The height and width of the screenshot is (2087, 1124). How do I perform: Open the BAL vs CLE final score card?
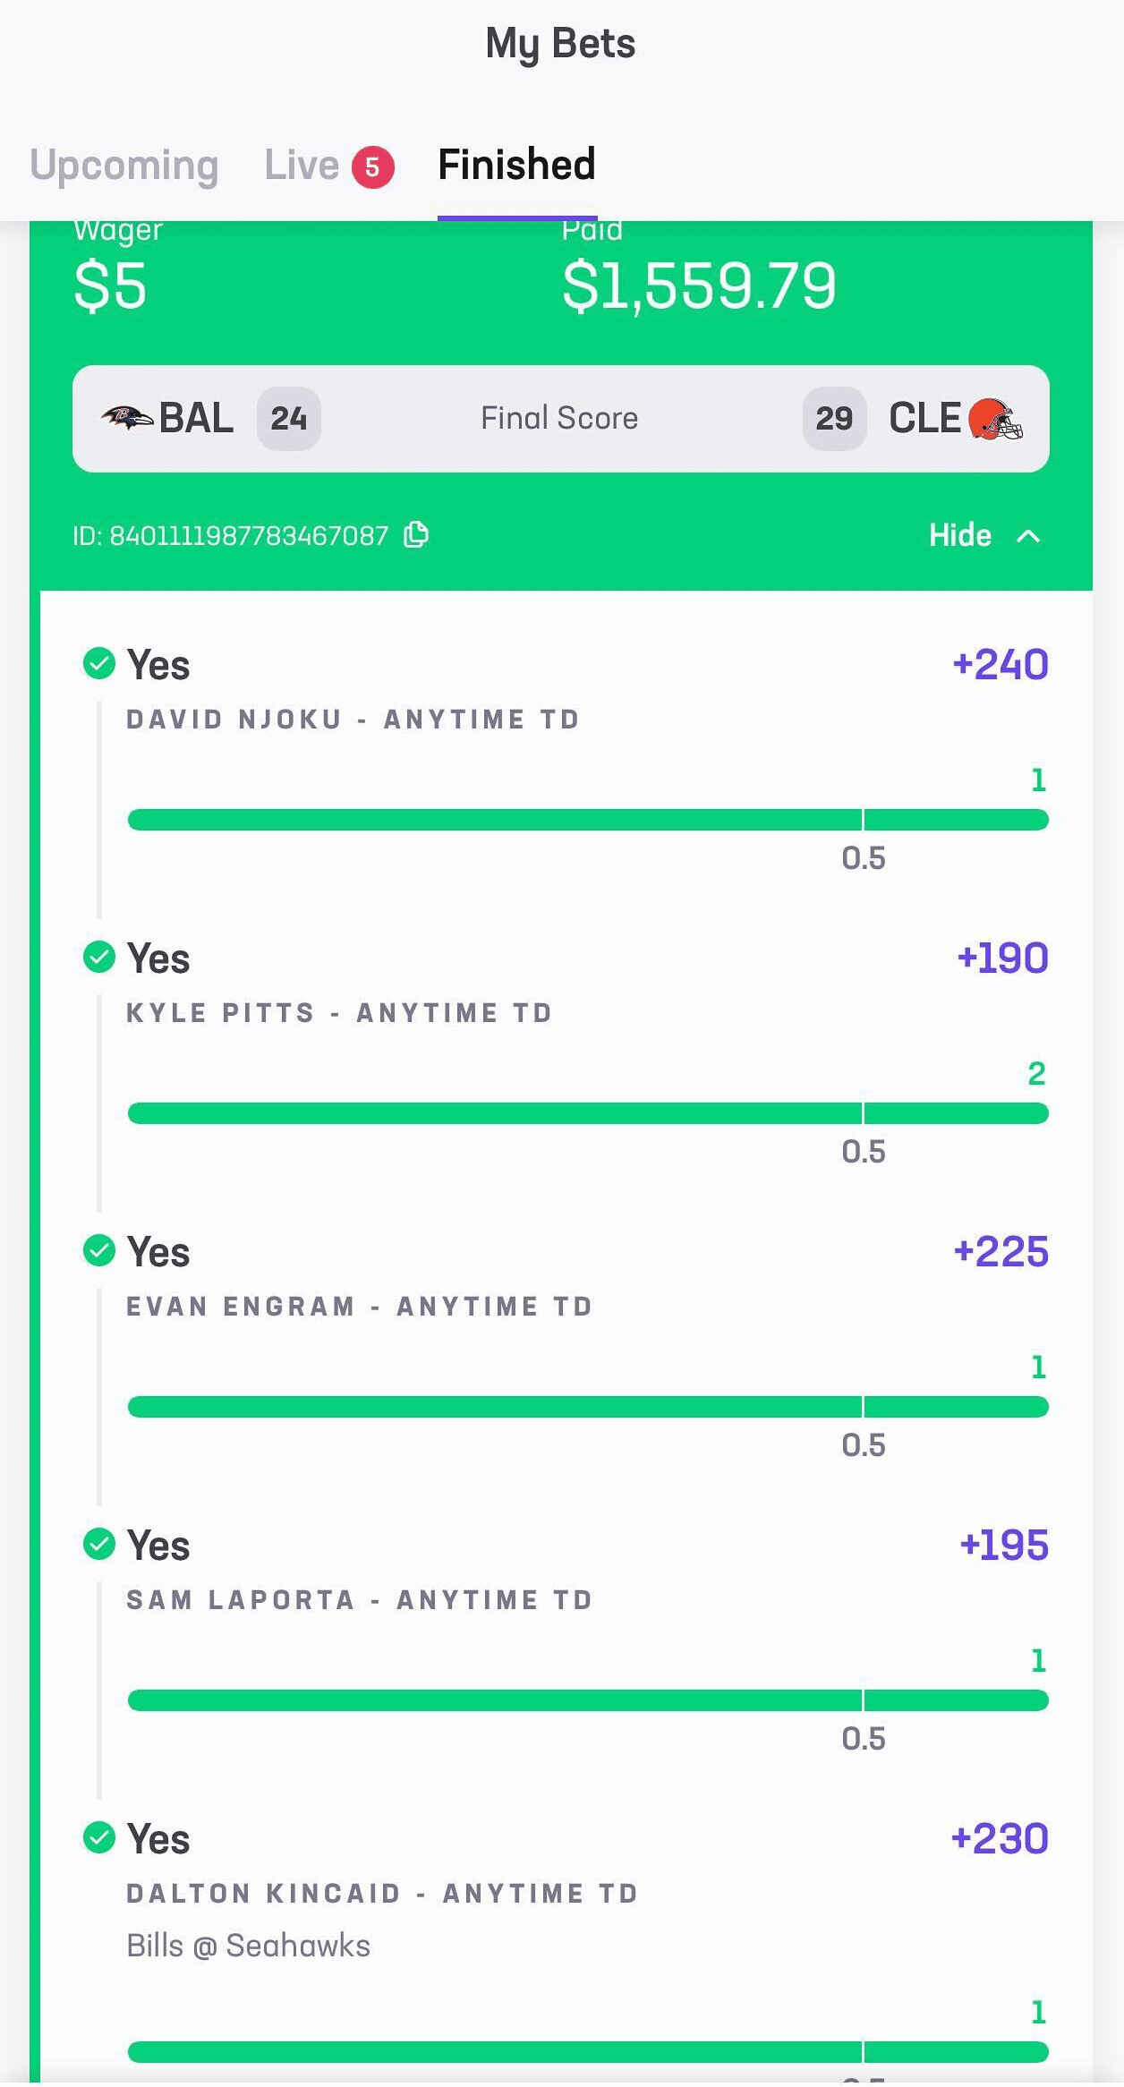point(560,419)
